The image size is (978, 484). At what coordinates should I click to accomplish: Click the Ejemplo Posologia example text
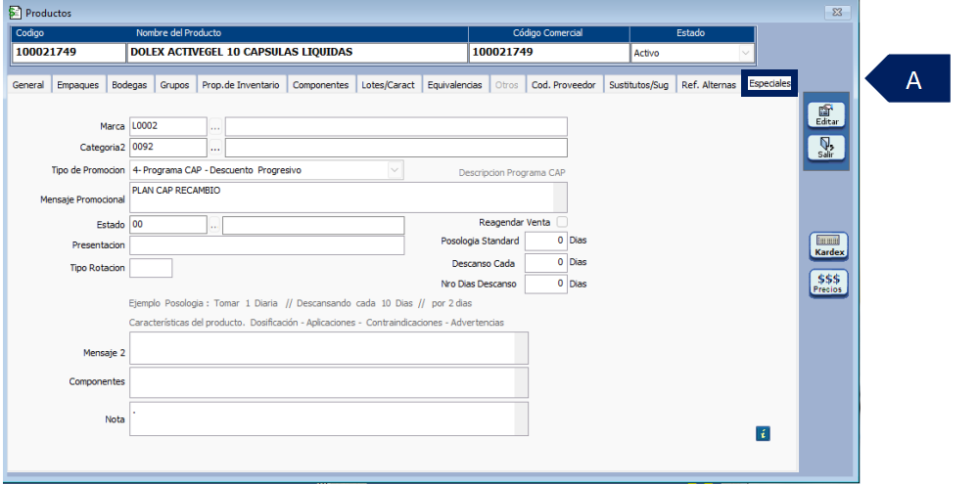point(301,303)
